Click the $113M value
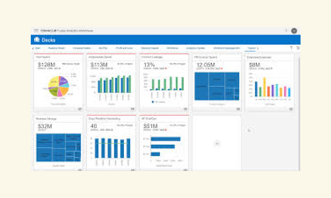Screen dimensions: 331x198 tap(99, 64)
